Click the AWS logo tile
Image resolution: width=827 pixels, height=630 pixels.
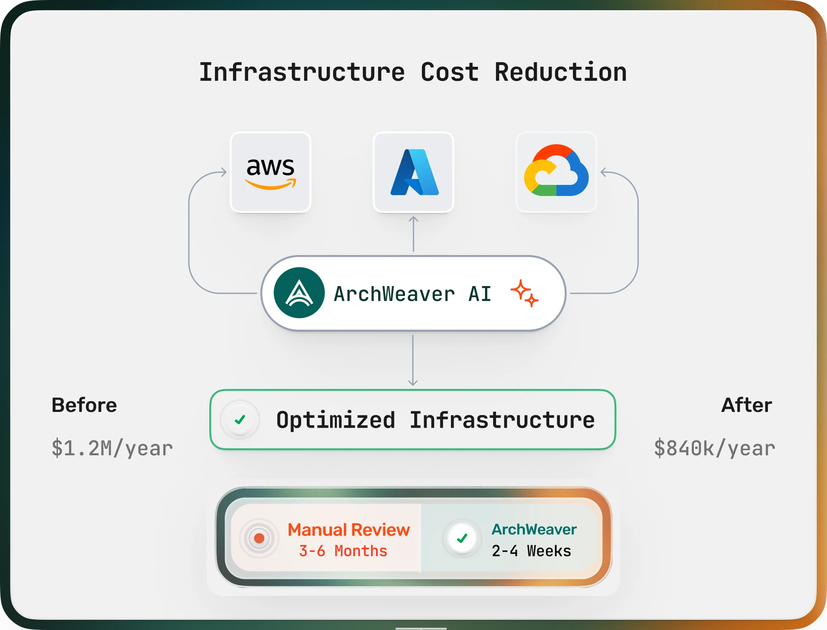click(x=271, y=172)
